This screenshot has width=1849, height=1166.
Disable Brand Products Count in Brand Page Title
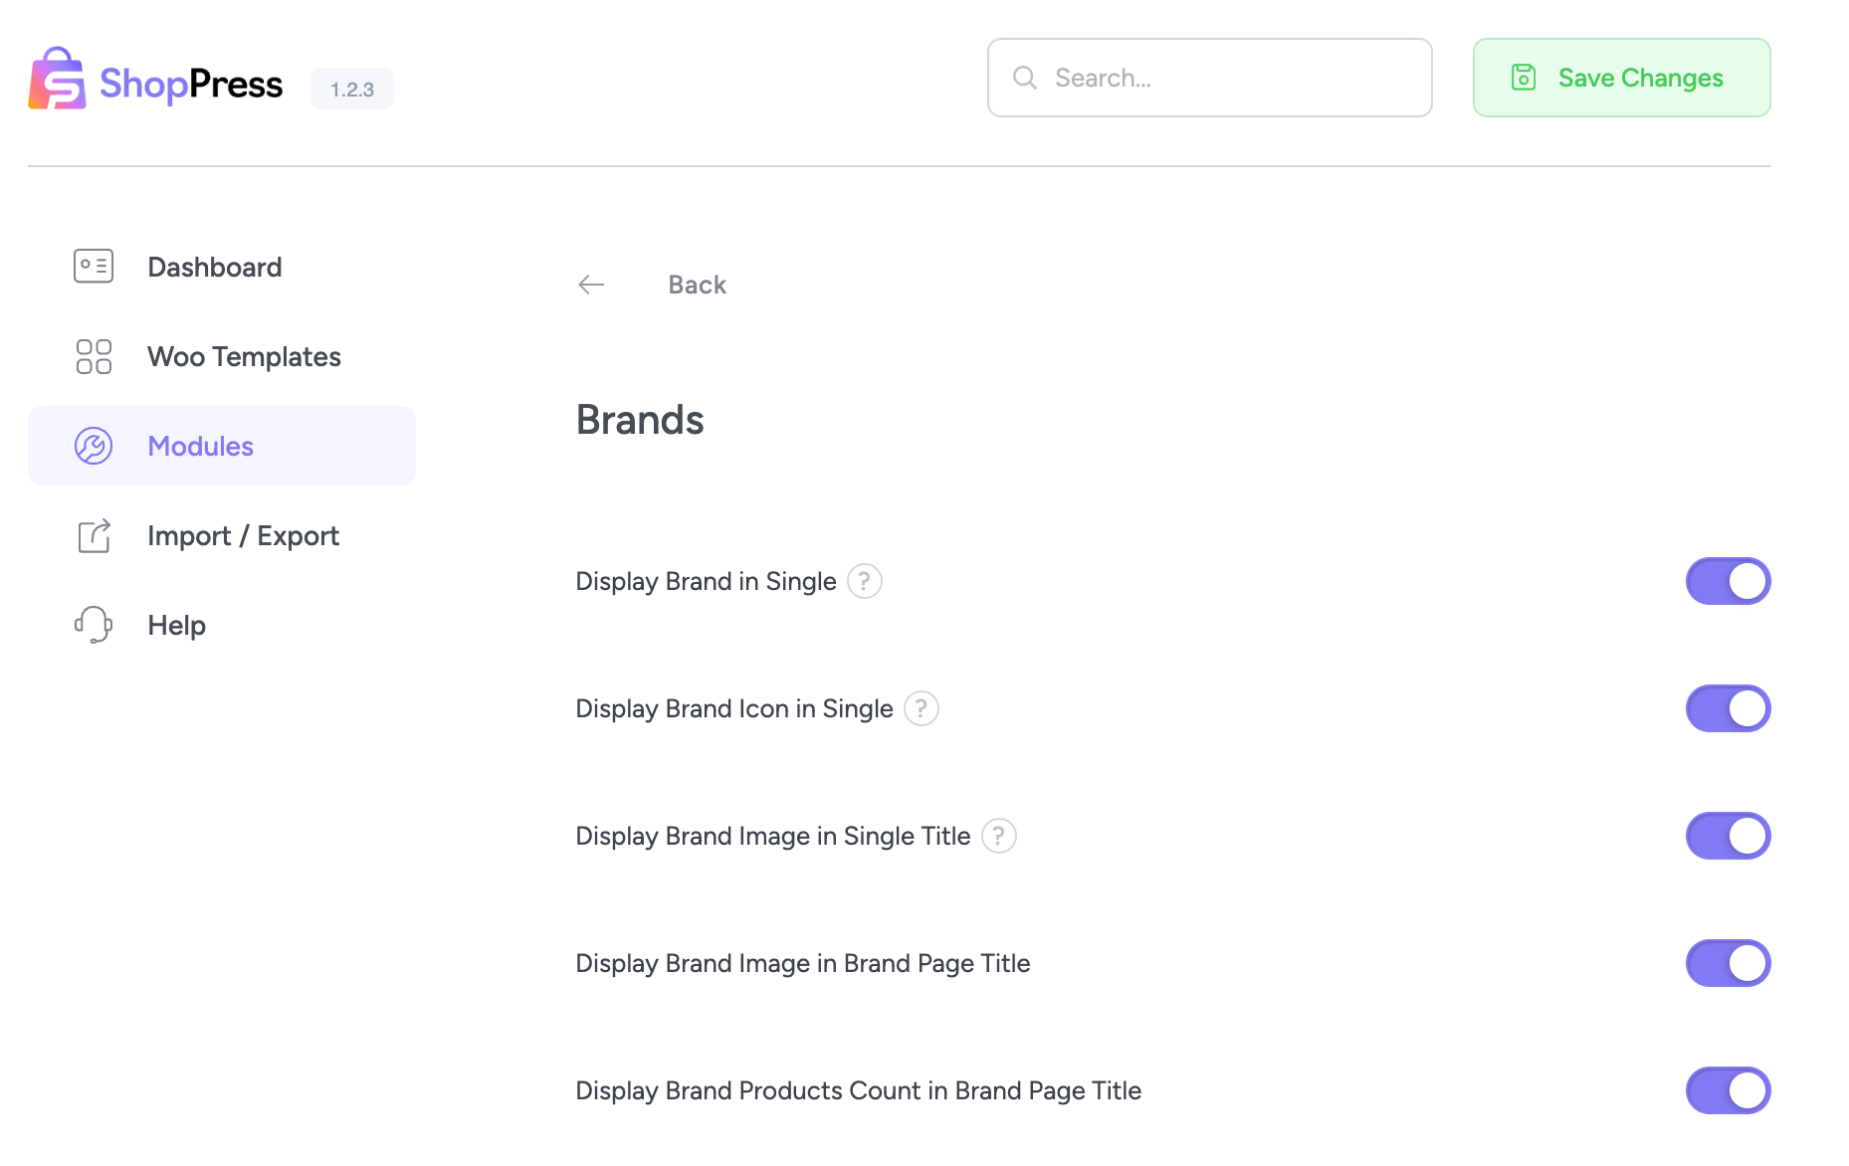coord(1728,1090)
